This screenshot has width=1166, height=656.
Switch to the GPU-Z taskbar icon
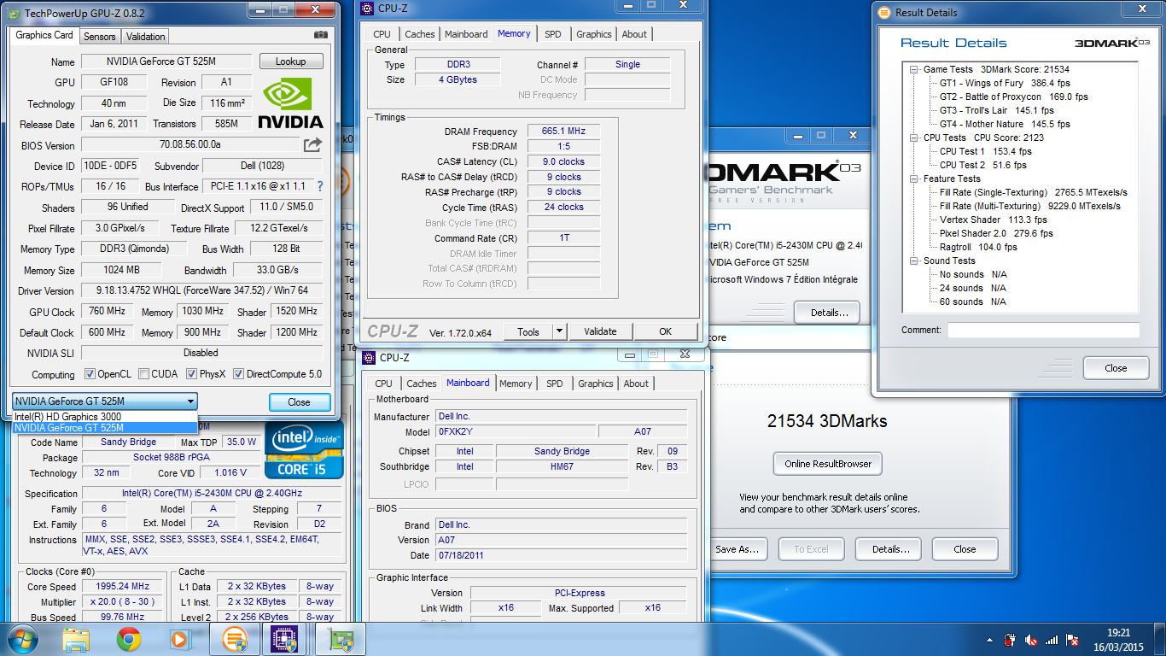(x=341, y=639)
